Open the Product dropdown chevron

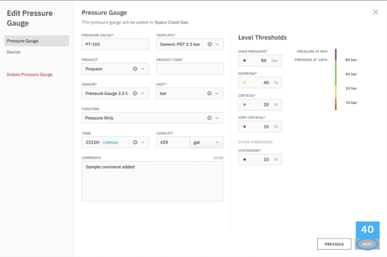(142, 69)
